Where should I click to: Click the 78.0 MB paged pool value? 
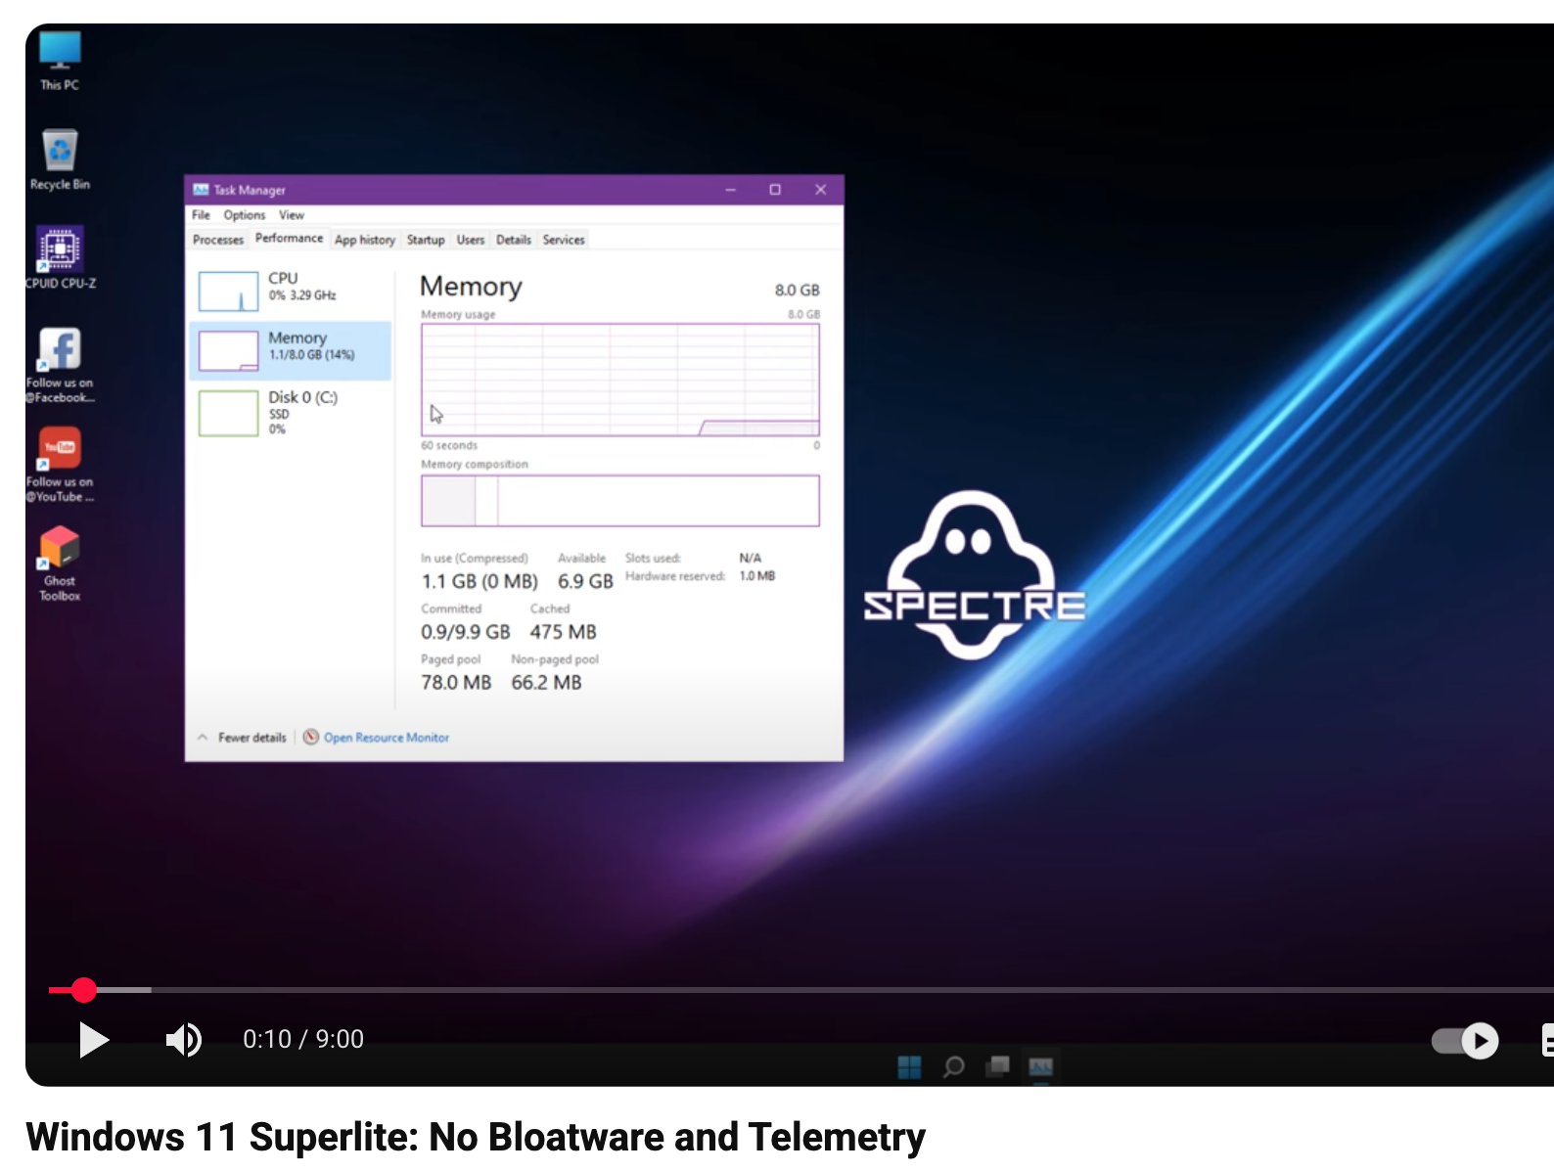456,683
